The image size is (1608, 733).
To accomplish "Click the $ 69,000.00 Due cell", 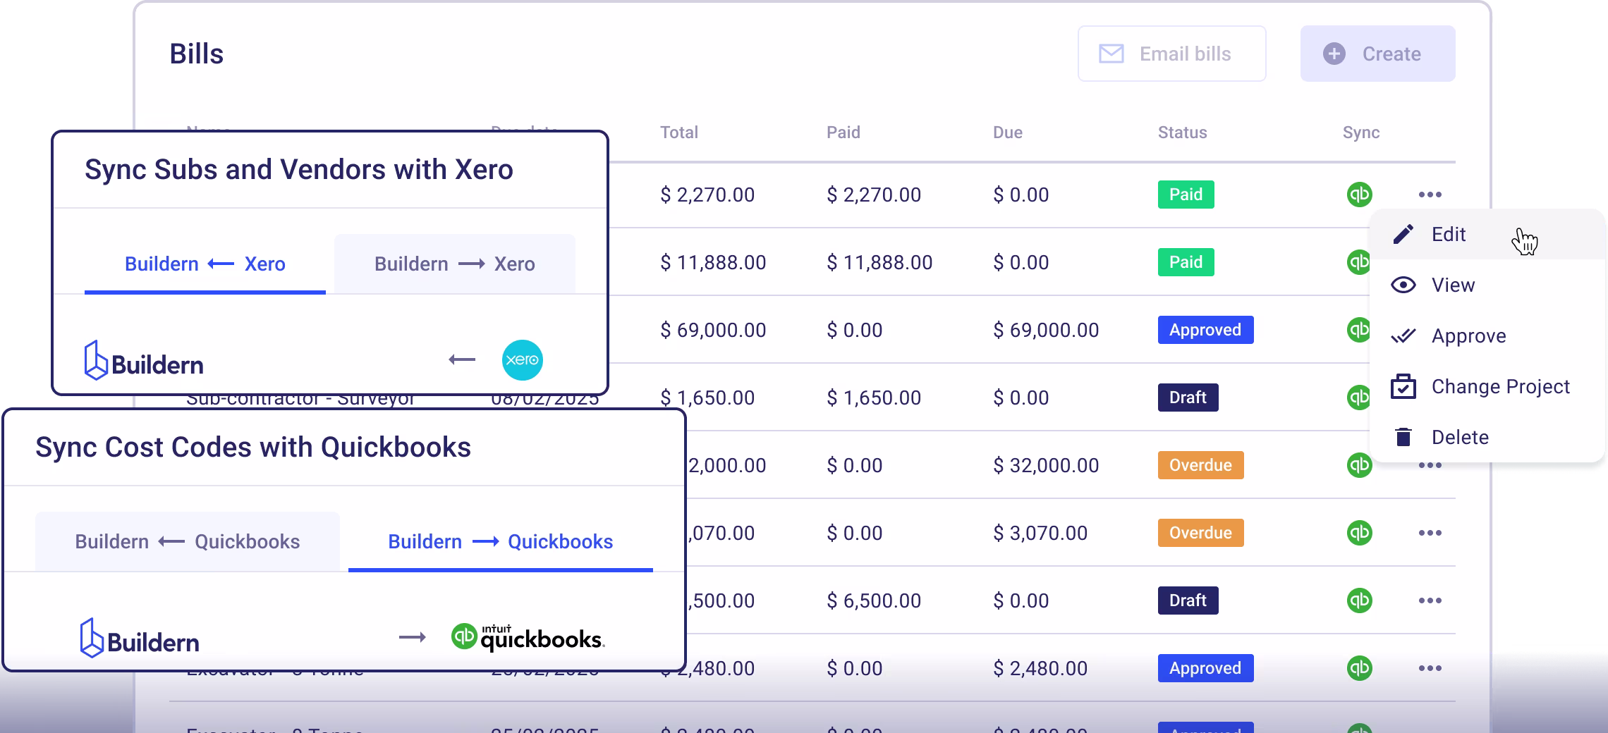I will coord(1046,331).
